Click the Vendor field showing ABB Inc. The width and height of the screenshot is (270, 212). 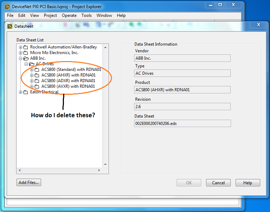(x=182, y=58)
